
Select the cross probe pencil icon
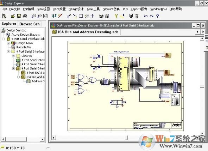click(60, 16)
